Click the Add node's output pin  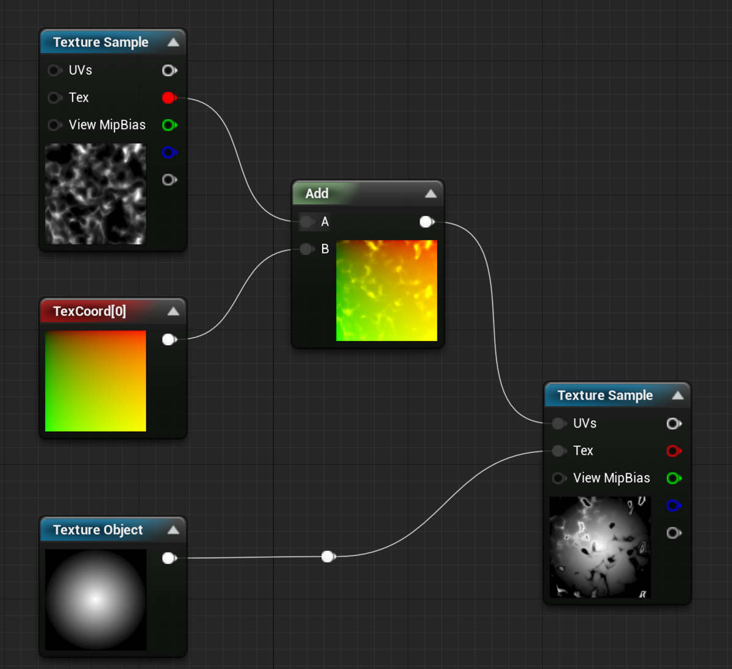427,221
